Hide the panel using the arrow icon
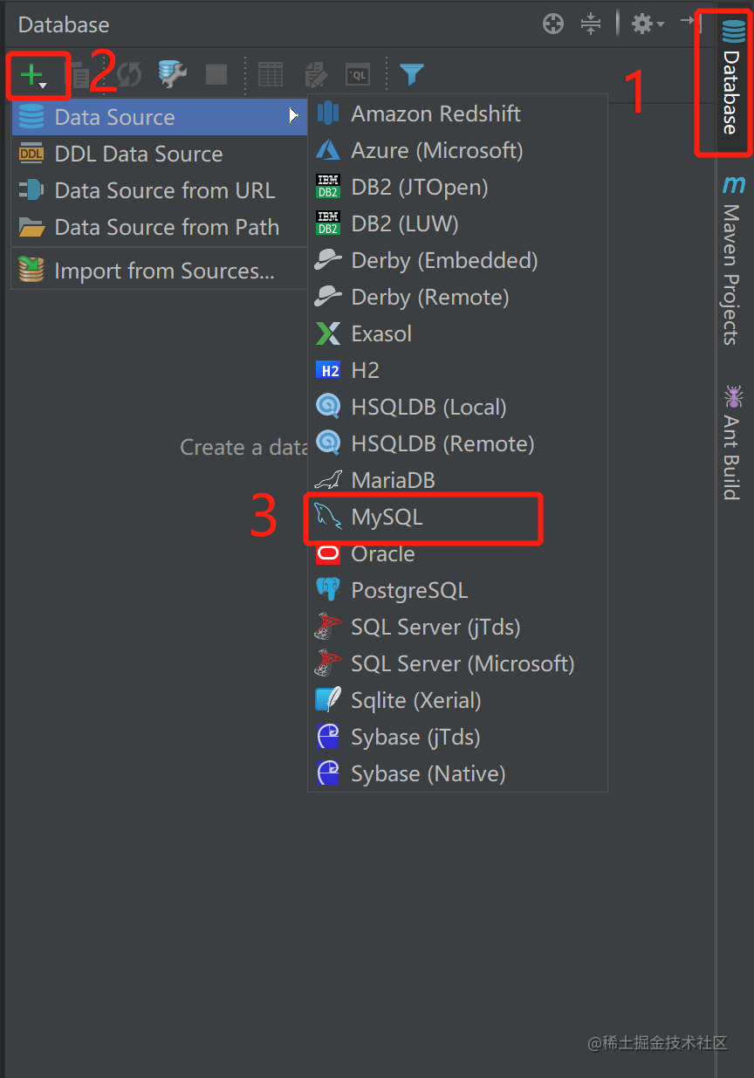Viewport: 754px width, 1078px height. (690, 24)
